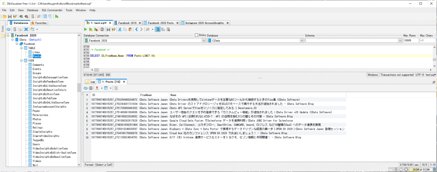This screenshot has height=172, width=437.
Task: Cut selected text with the scissors icon
Action: 119,29
